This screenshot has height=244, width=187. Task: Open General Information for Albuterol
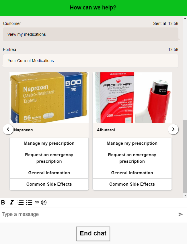tap(132, 173)
